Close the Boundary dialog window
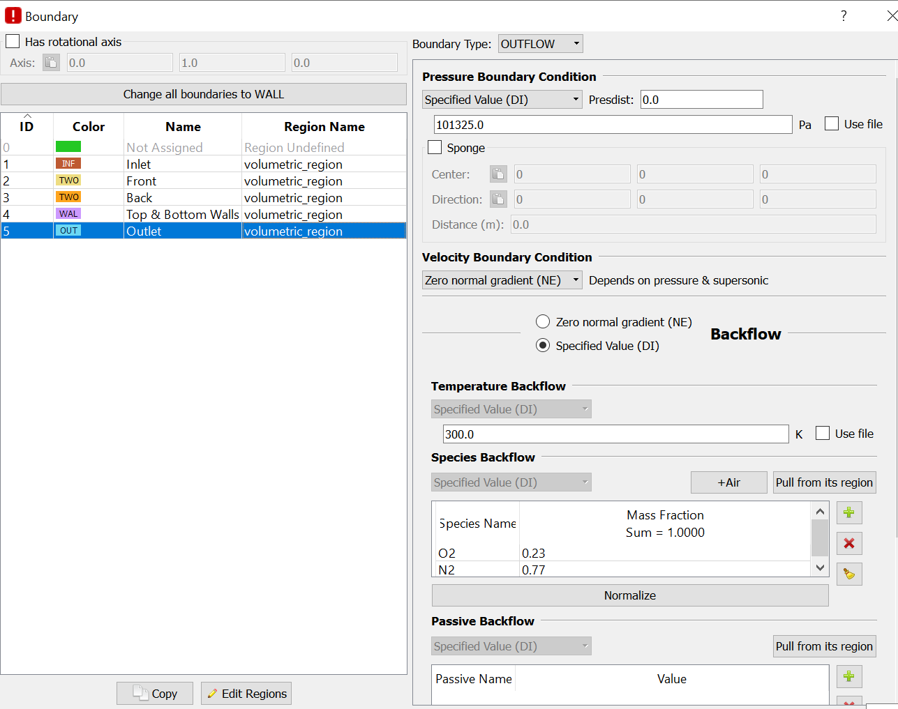The image size is (898, 709). click(x=891, y=16)
